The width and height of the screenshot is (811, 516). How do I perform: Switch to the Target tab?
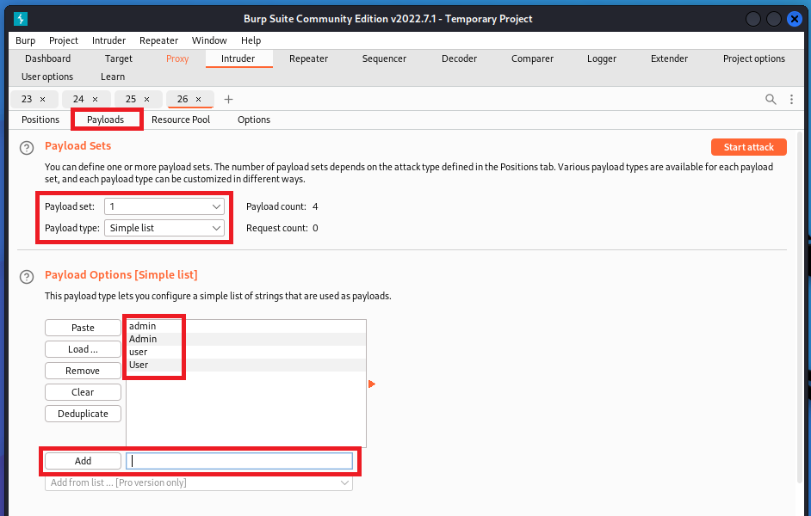point(119,58)
